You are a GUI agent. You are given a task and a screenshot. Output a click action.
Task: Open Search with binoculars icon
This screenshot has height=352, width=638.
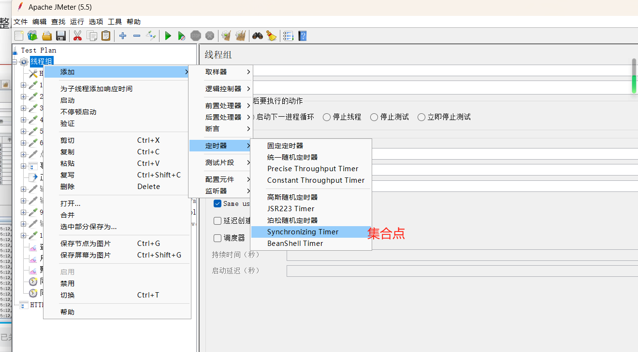click(x=258, y=36)
